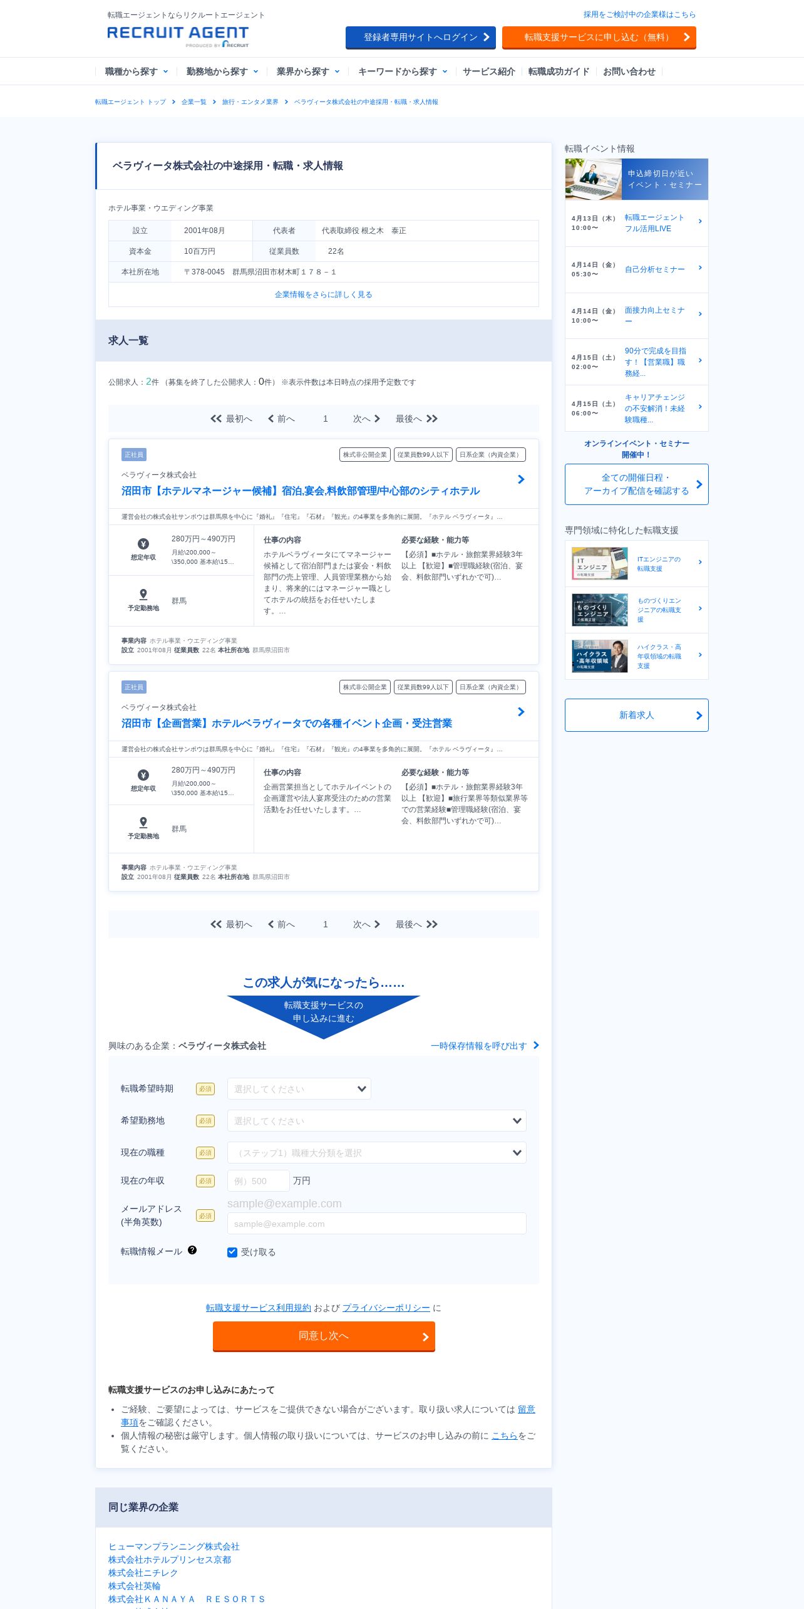Click chevron beside ホテルマネージャー候補 job title
Viewport: 804px width, 1609px height.
pos(521,479)
